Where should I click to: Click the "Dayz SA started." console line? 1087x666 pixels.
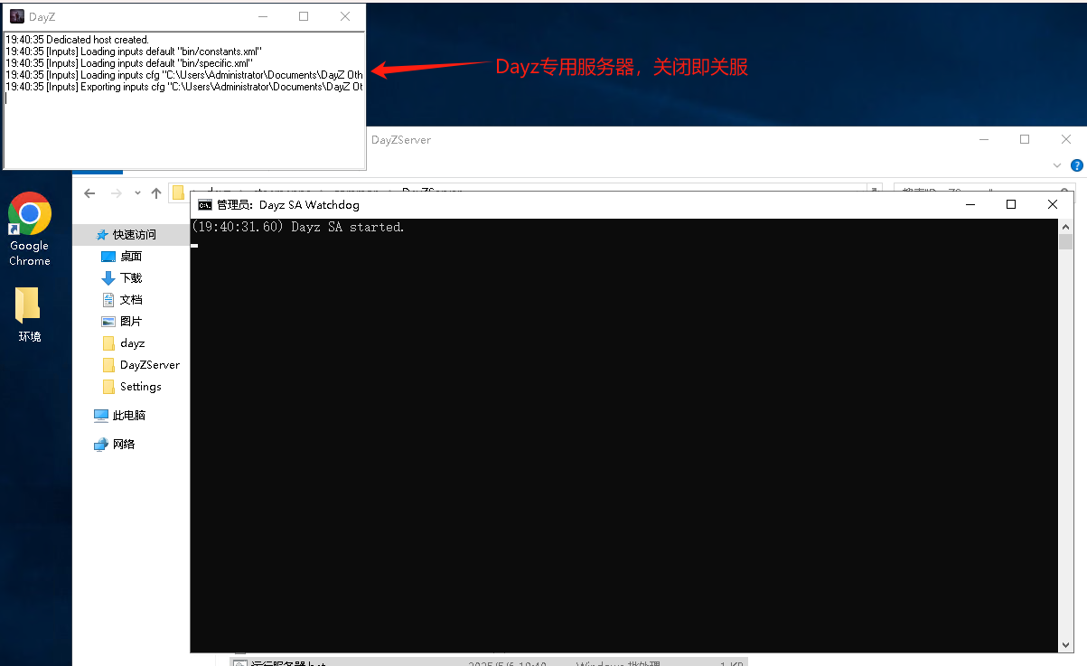tap(298, 227)
